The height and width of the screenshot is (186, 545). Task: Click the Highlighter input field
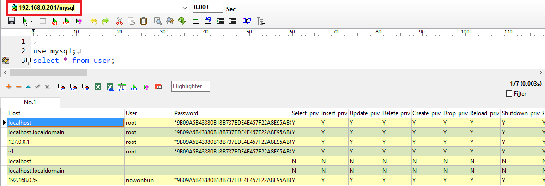(x=191, y=86)
